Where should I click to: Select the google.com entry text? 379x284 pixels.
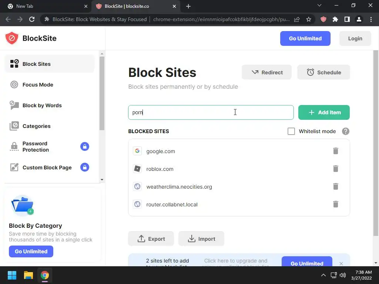click(161, 151)
